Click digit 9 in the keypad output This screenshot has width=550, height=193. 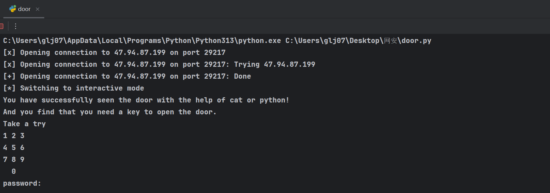point(22,159)
